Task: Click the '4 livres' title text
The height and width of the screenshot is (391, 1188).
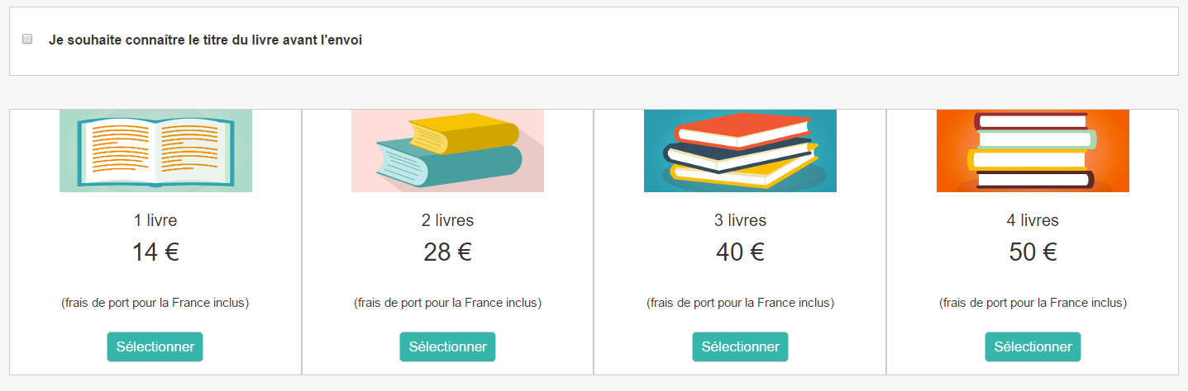Action: click(x=1033, y=220)
